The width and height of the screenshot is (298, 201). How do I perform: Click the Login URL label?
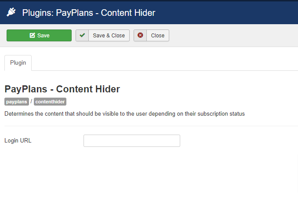(18, 141)
